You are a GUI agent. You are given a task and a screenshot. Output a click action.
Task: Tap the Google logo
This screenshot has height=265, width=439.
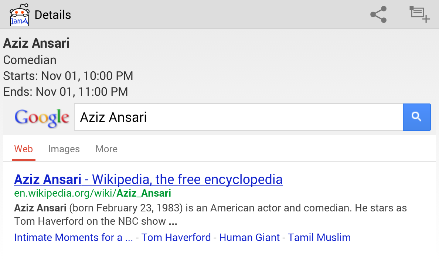click(x=42, y=118)
